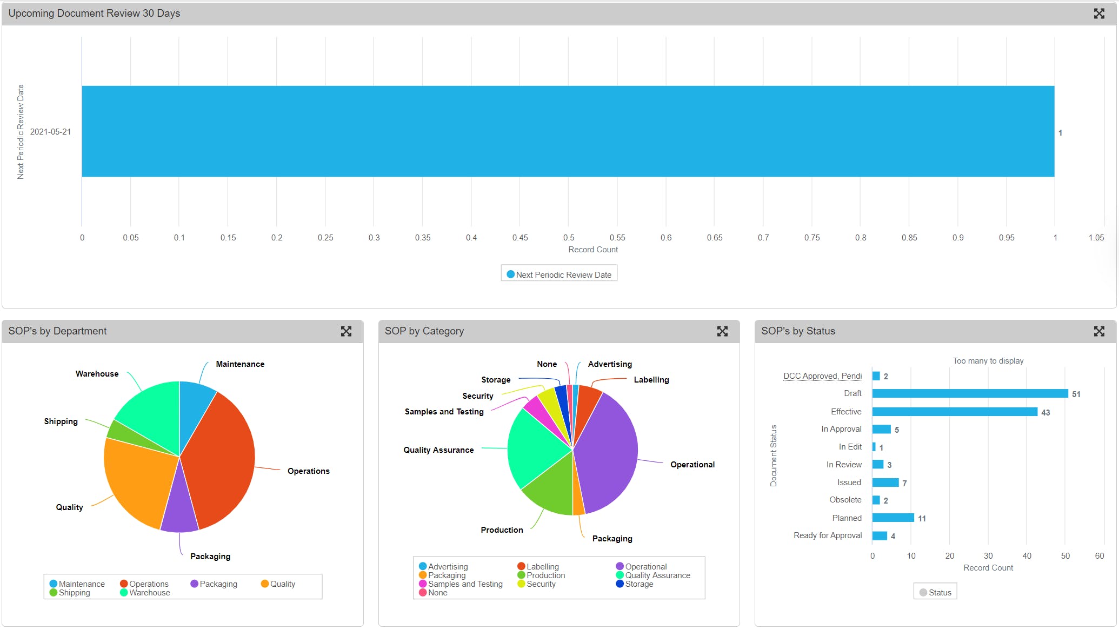
Task: Expand the SOP by Category panel
Action: [722, 331]
